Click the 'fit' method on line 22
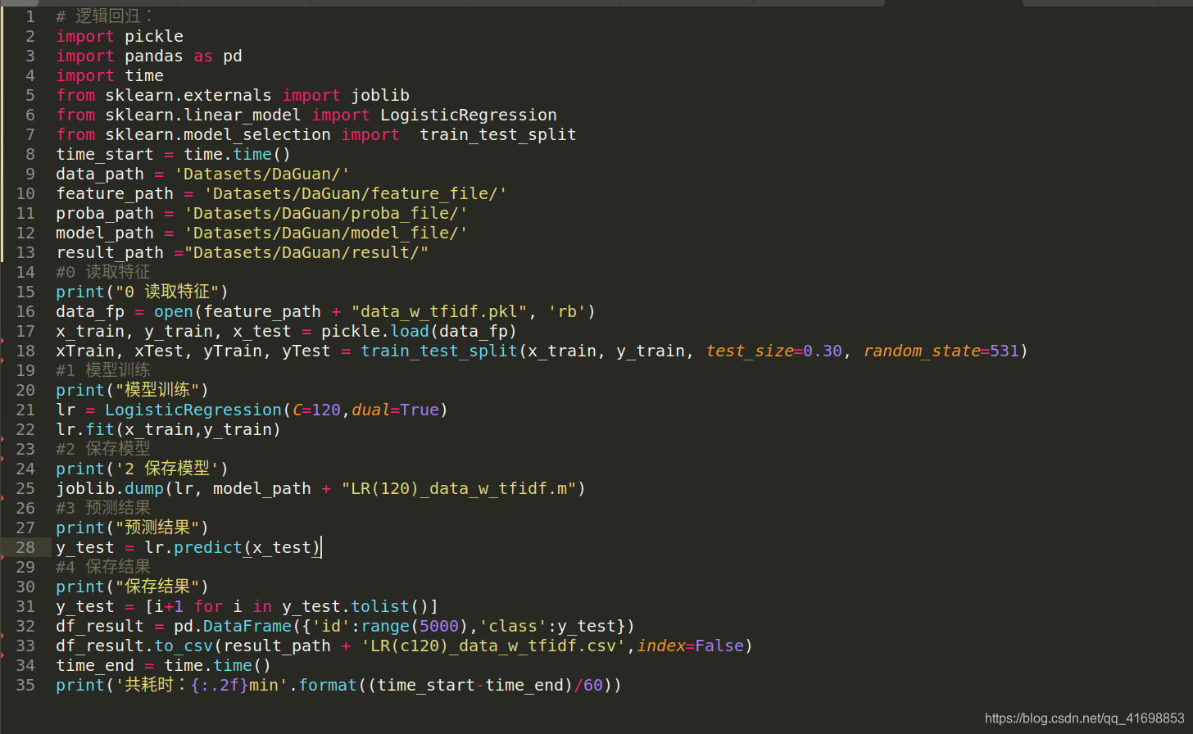The width and height of the screenshot is (1193, 734). [x=100, y=429]
